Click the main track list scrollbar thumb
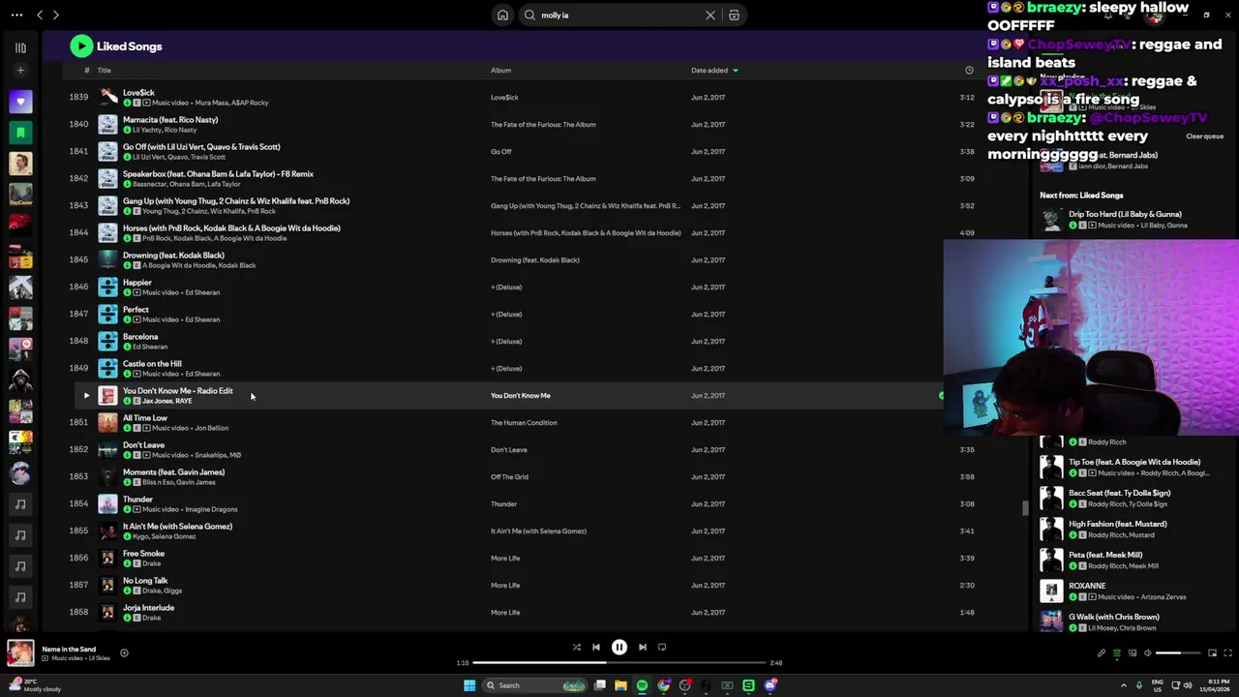 [1025, 508]
